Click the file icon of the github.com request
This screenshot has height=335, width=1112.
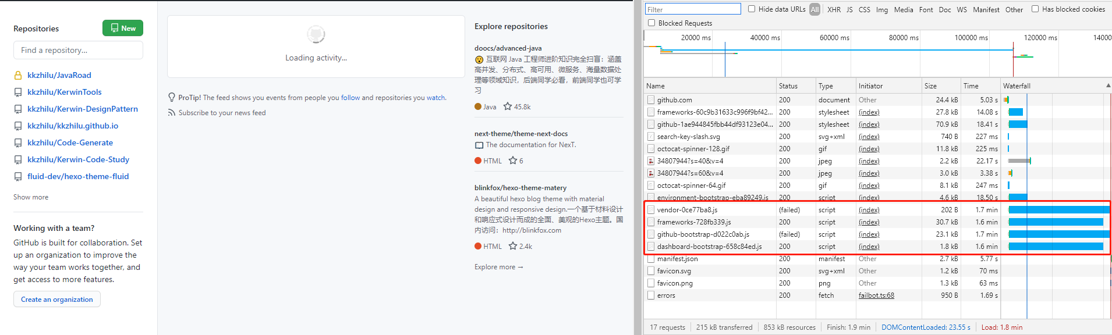(651, 100)
